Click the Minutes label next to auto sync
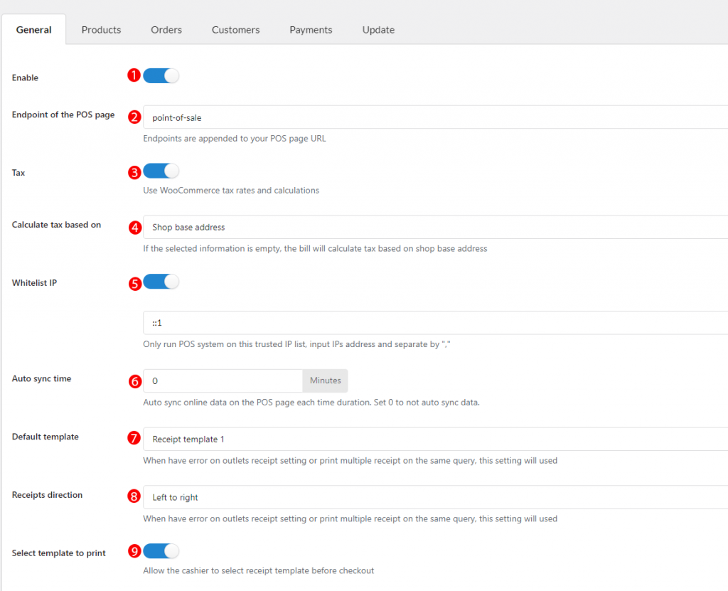The width and height of the screenshot is (728, 591). pos(325,380)
